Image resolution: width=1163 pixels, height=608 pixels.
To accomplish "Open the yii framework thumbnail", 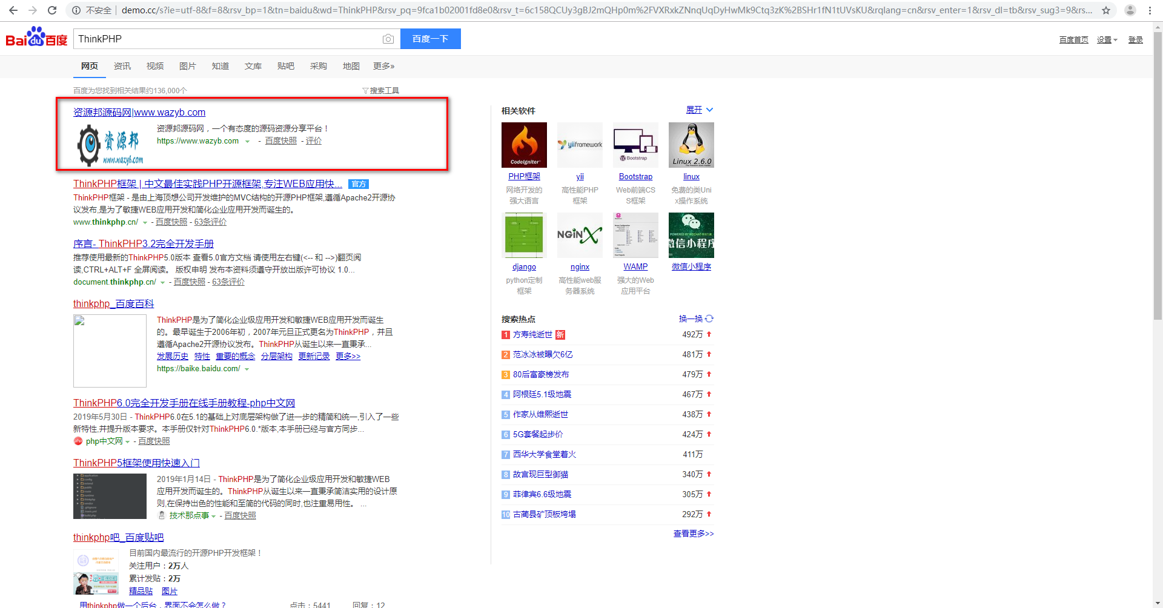I will point(580,145).
